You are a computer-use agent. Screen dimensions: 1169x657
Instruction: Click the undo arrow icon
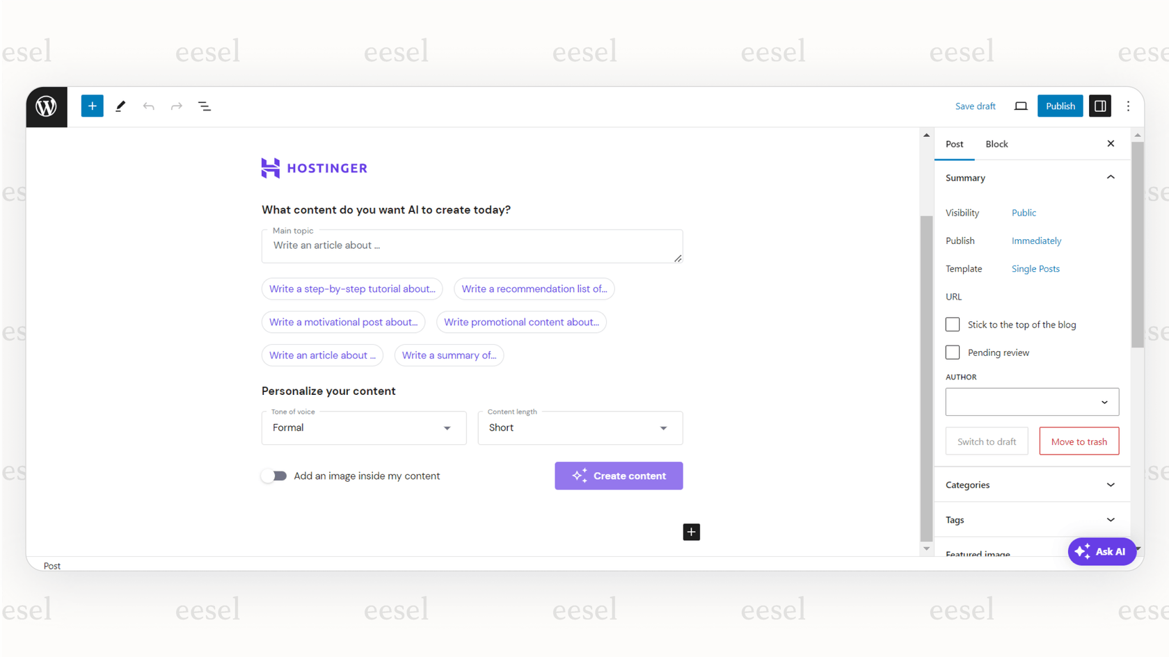[148, 106]
